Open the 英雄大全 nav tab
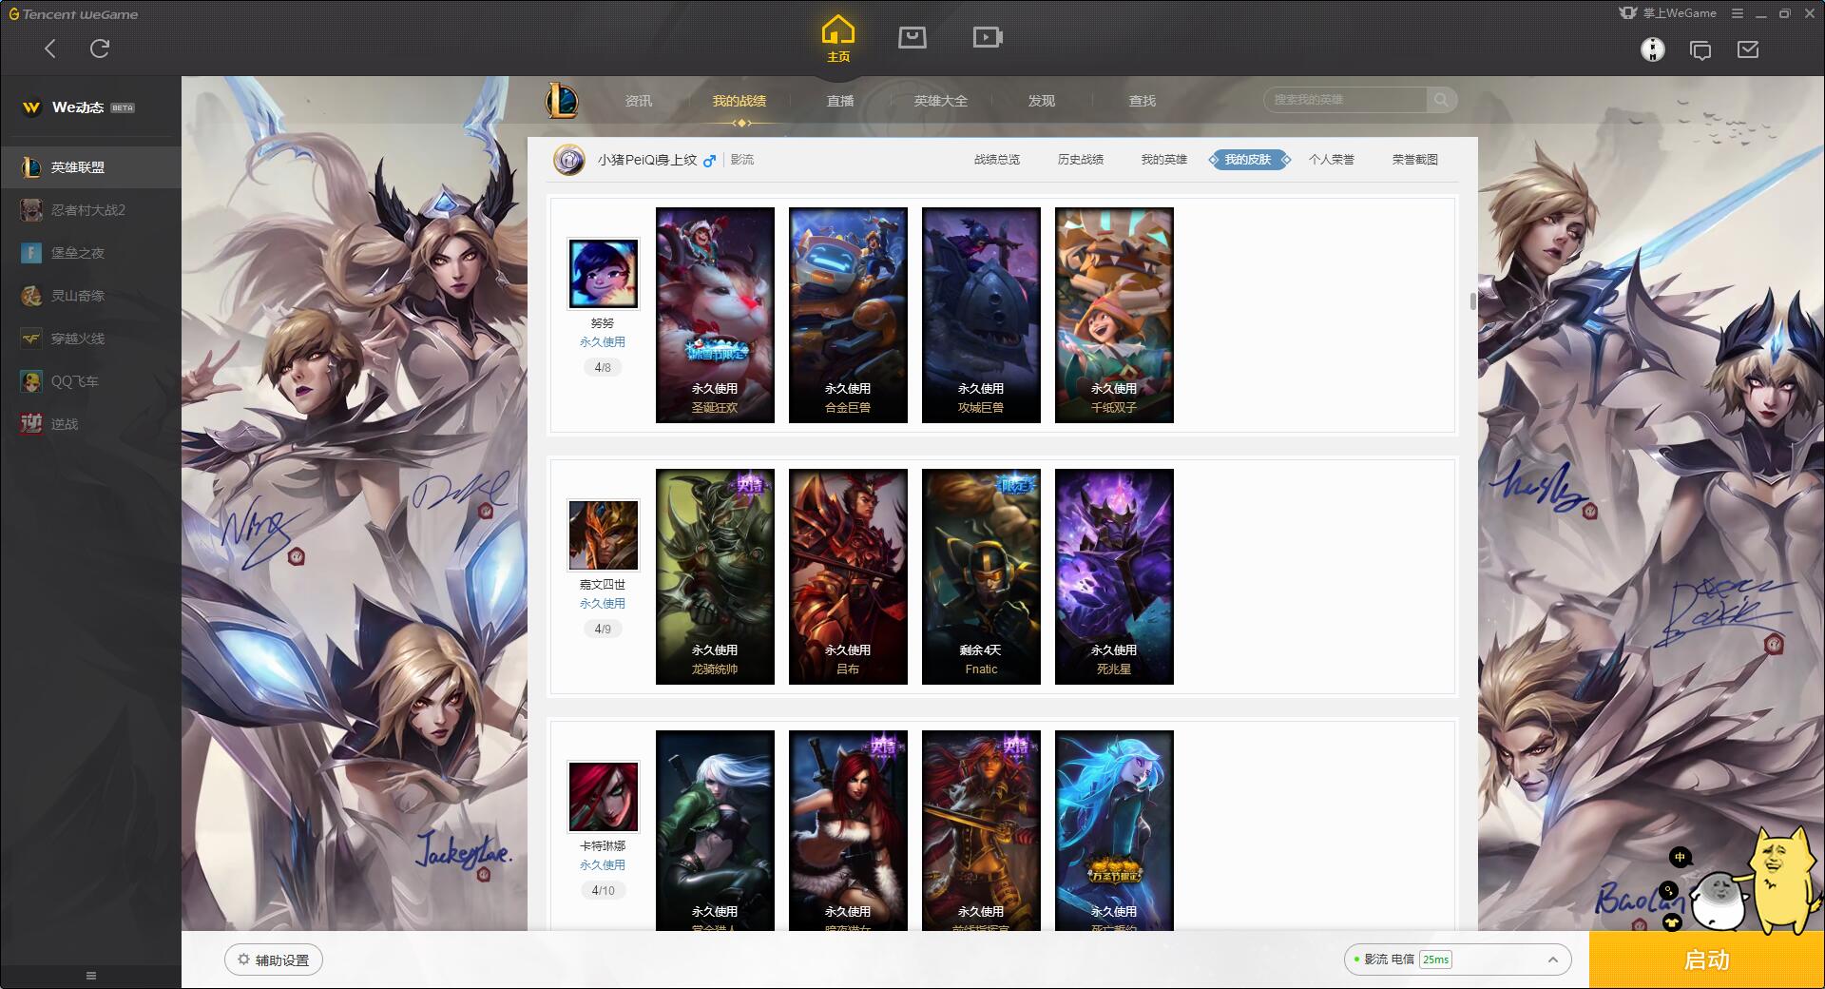 coord(941,101)
